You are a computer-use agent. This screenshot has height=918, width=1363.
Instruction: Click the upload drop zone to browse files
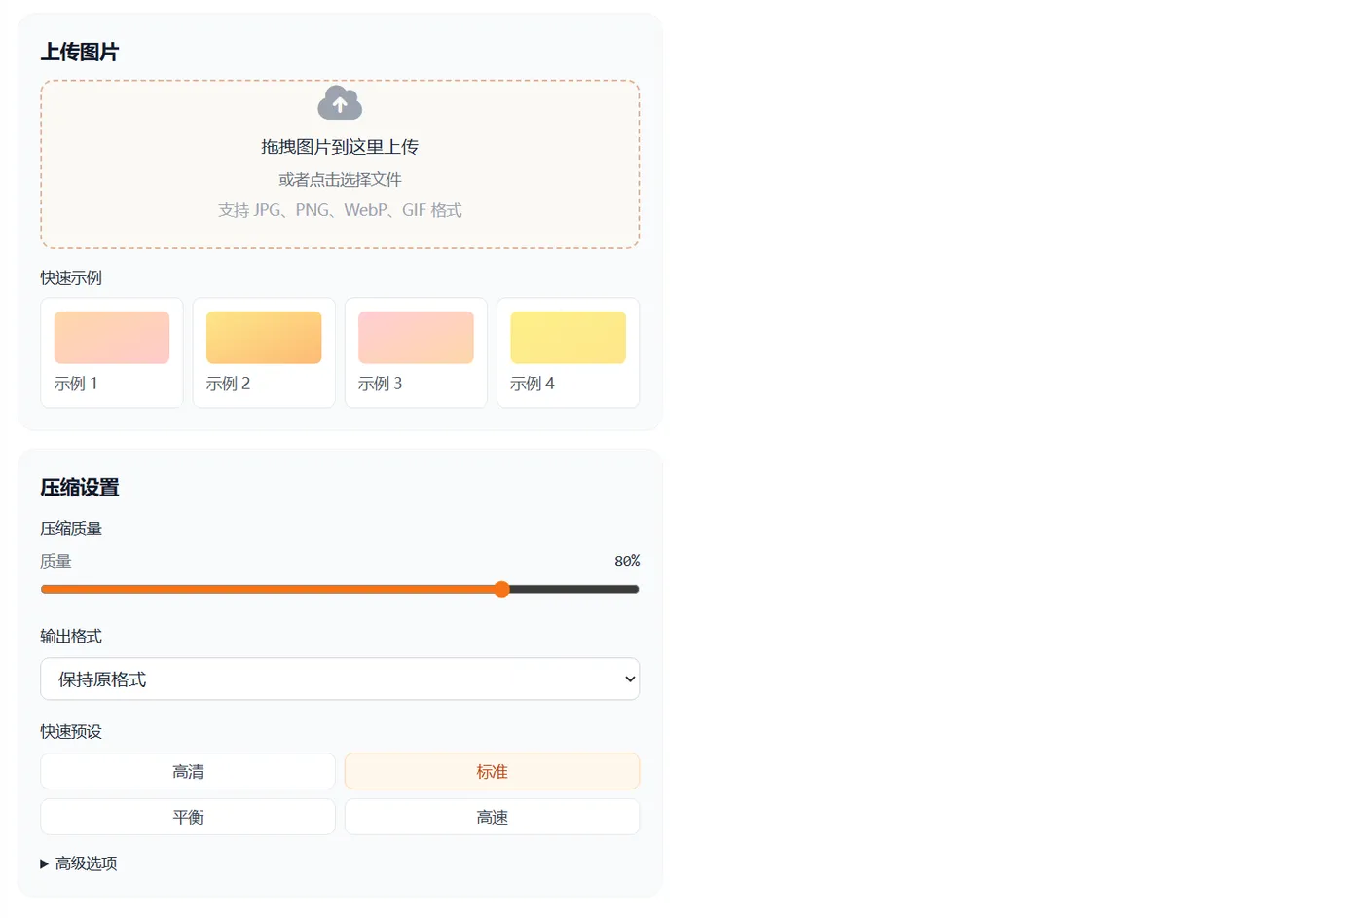tap(339, 163)
